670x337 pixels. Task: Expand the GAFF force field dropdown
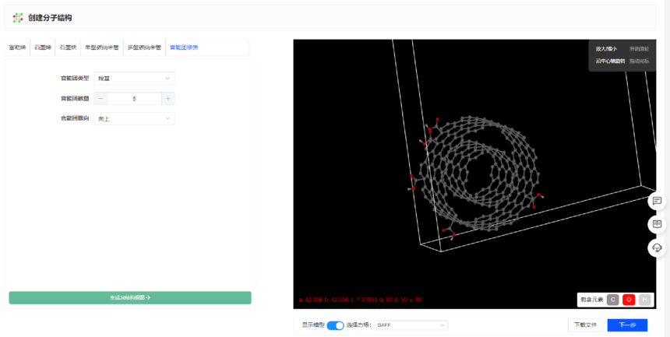pos(411,325)
